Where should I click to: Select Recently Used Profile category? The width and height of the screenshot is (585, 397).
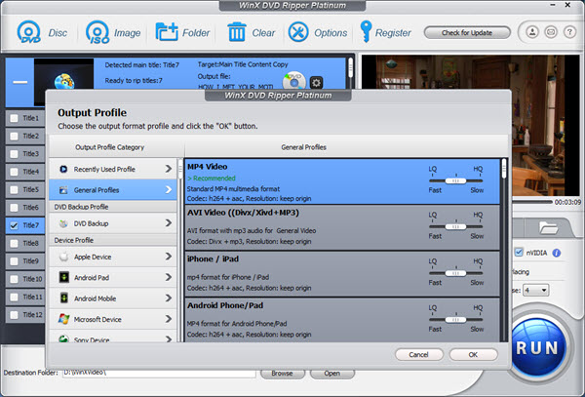pos(113,169)
